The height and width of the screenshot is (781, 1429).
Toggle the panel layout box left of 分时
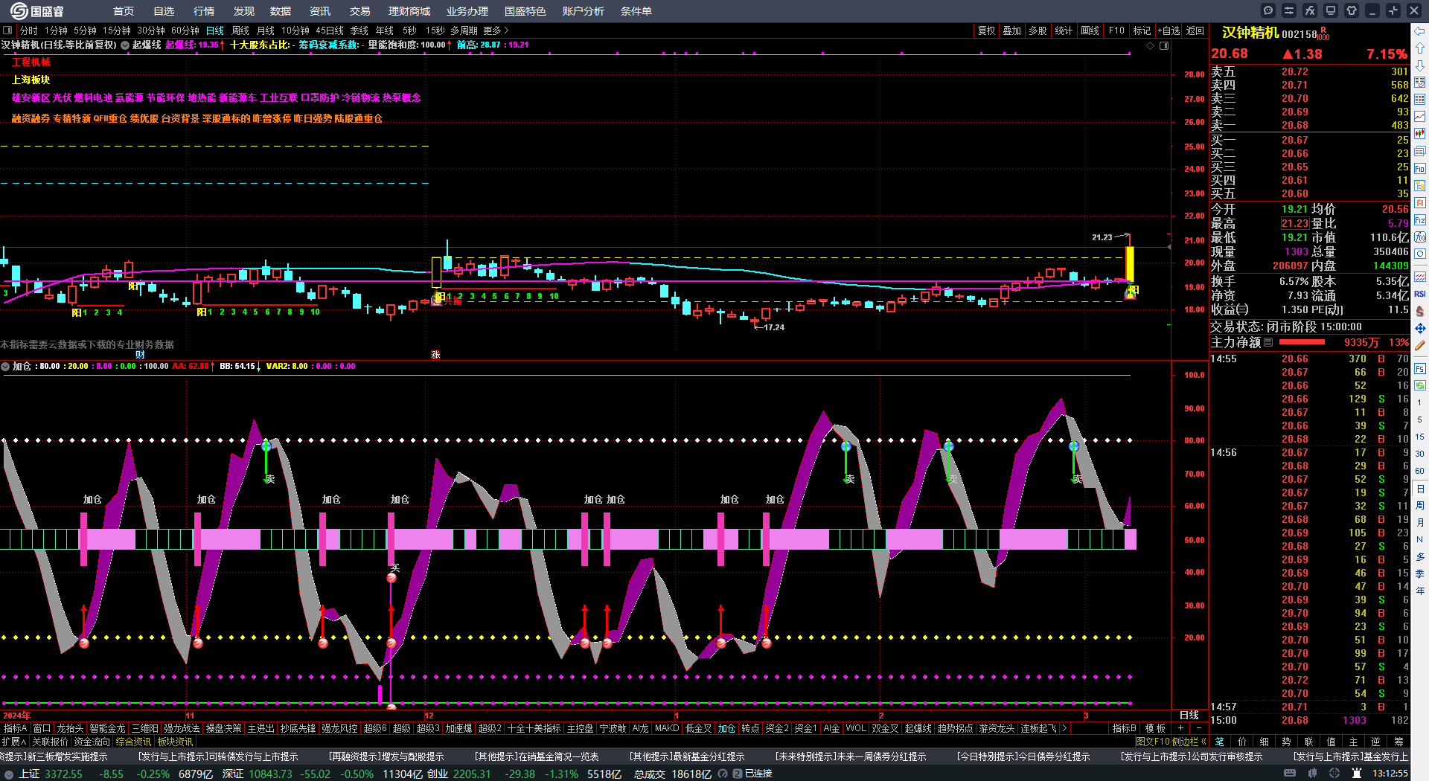click(x=7, y=30)
